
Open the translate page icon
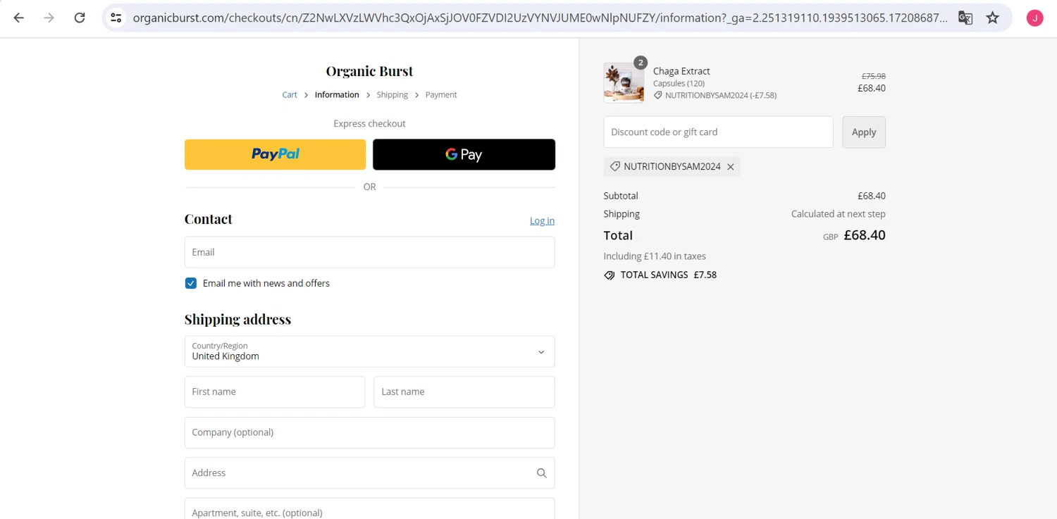click(x=965, y=18)
